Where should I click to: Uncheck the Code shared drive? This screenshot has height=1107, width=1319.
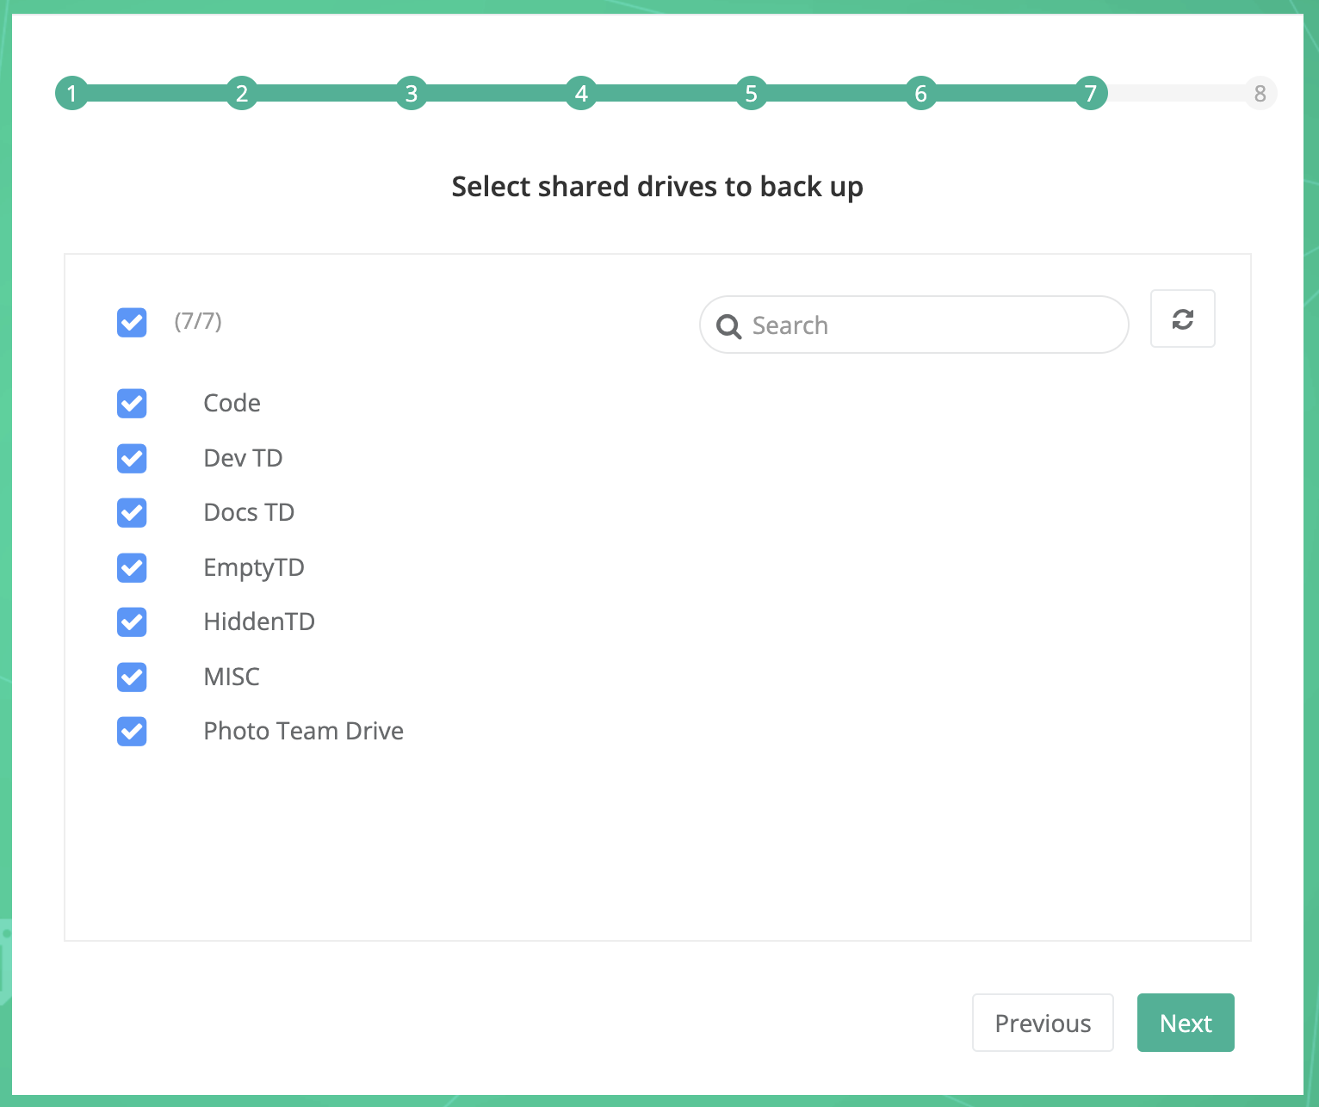click(x=131, y=403)
